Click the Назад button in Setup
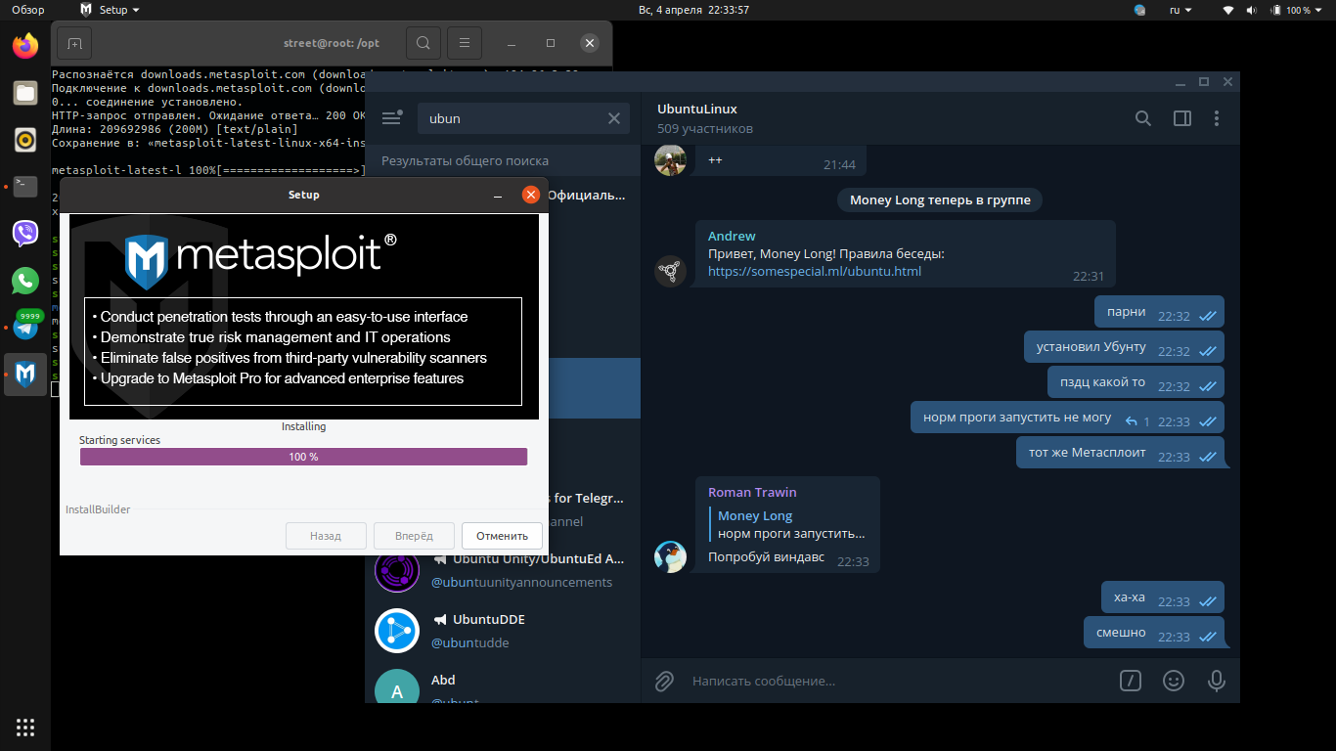Screen dimensions: 1336x751 326,536
